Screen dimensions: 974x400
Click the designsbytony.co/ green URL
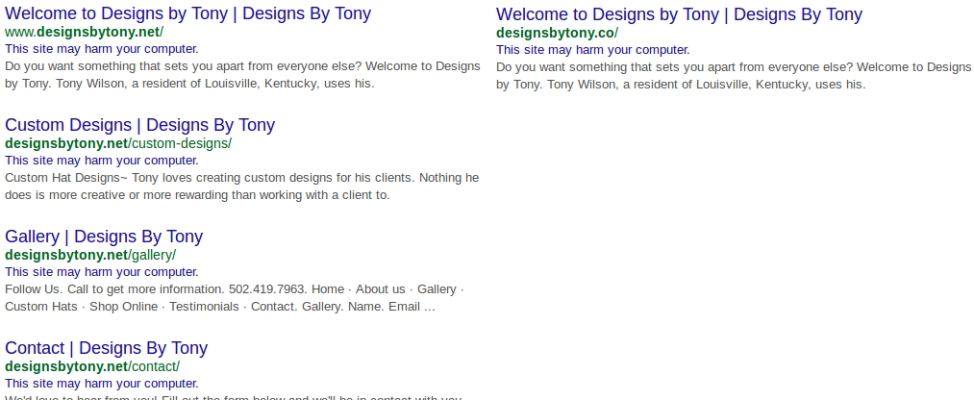[x=557, y=32]
